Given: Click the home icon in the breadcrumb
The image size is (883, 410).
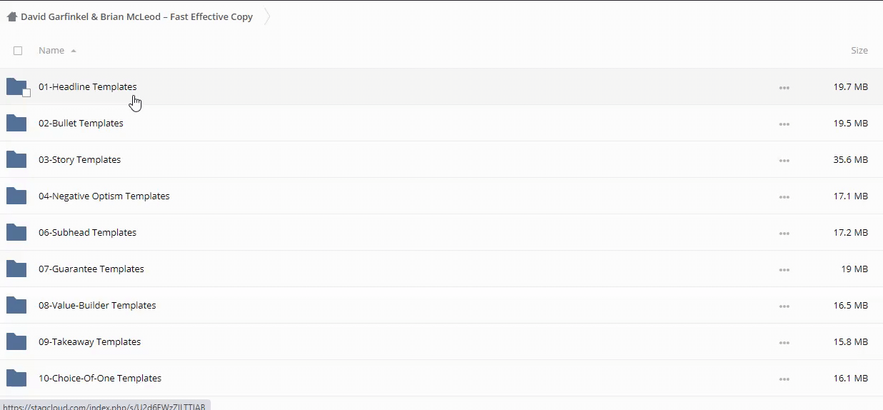Looking at the screenshot, I should (11, 16).
